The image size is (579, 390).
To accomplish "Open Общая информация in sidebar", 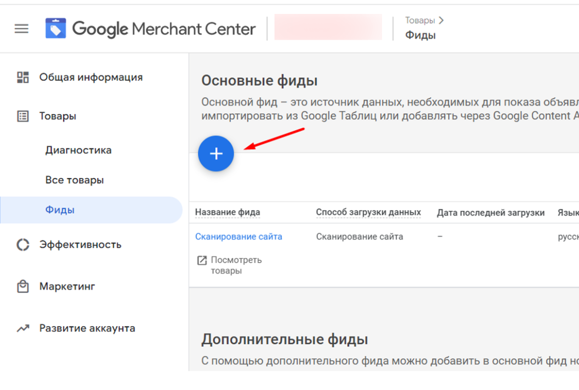I will click(91, 77).
